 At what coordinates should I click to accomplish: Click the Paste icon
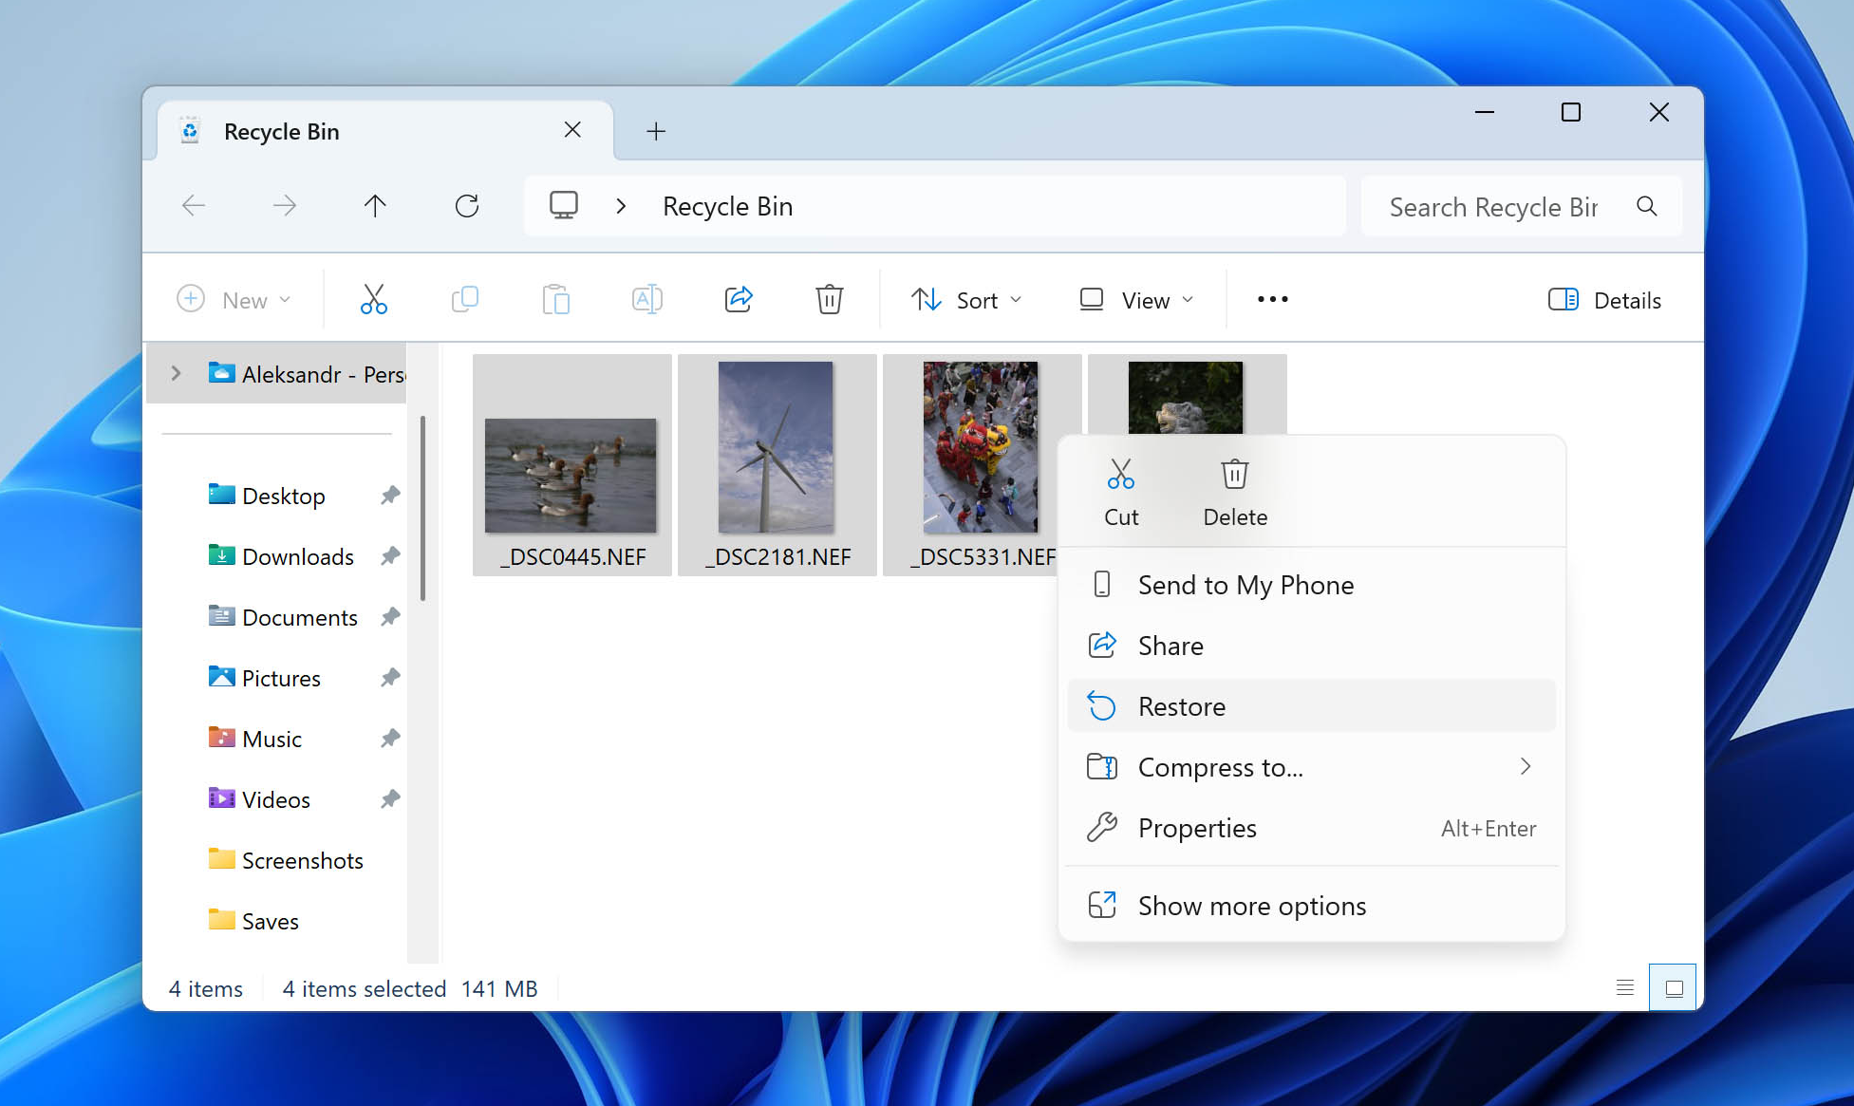(x=557, y=299)
